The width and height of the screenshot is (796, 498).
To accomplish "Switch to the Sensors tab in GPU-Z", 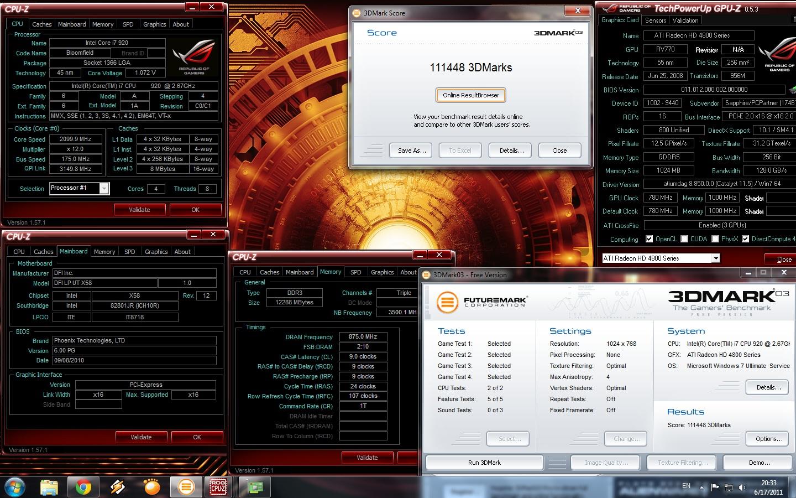I will 656,20.
